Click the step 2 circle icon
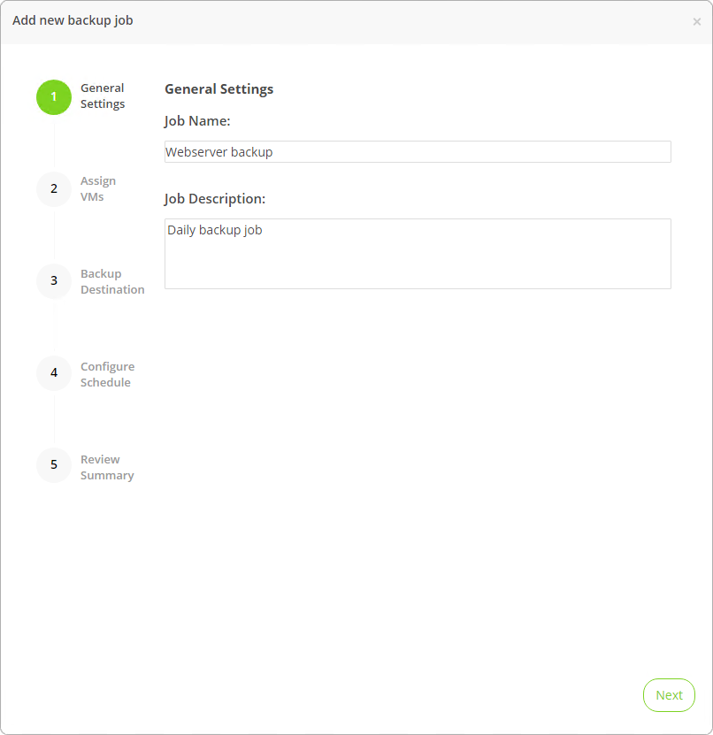This screenshot has width=713, height=735. [54, 189]
